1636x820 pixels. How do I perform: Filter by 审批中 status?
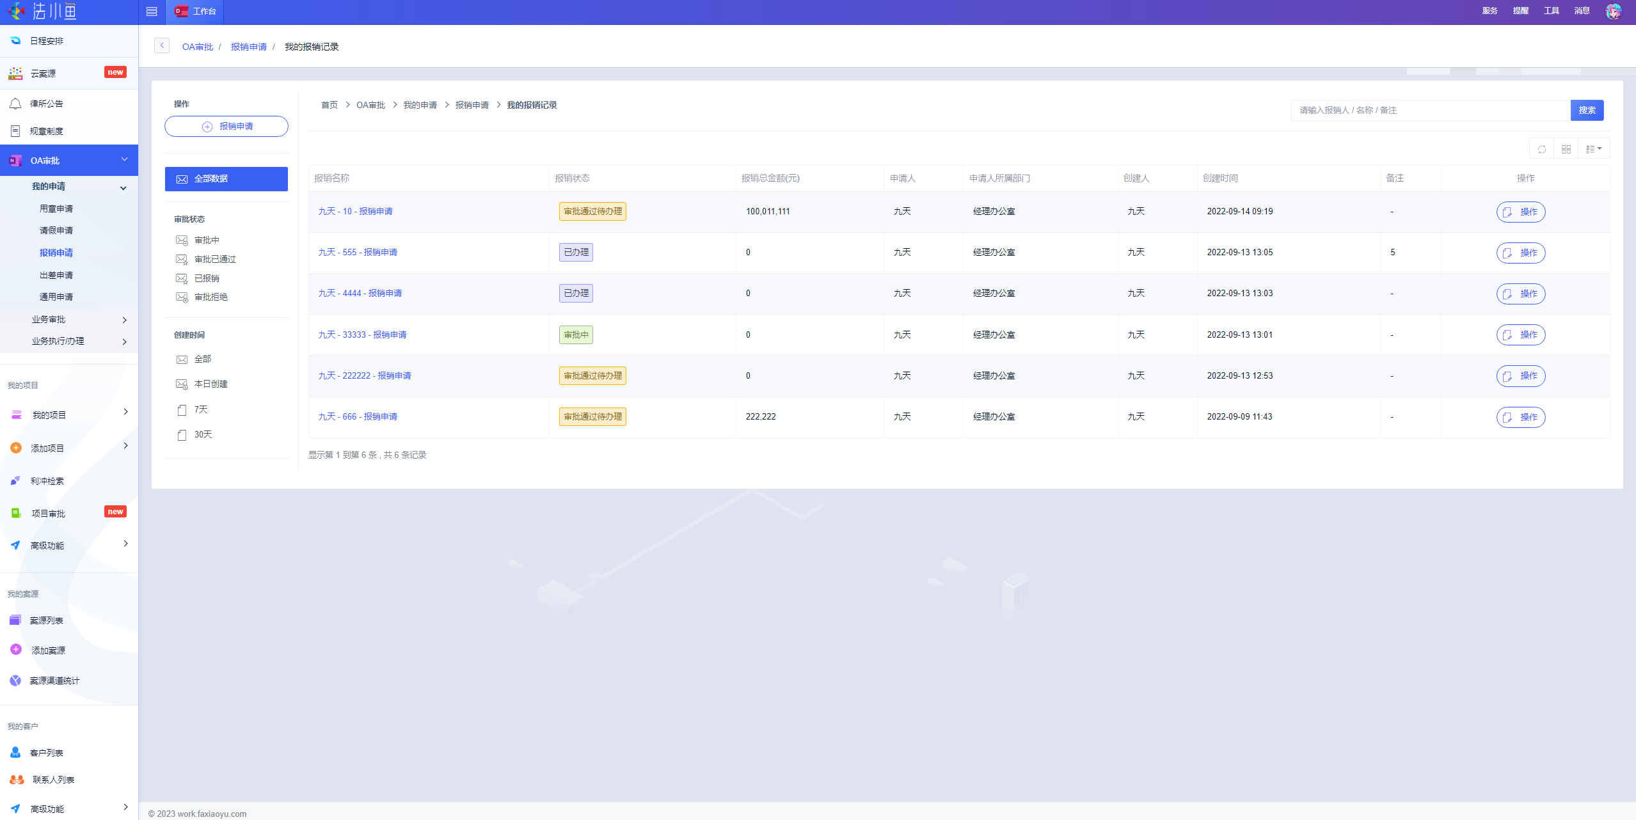[x=206, y=240]
